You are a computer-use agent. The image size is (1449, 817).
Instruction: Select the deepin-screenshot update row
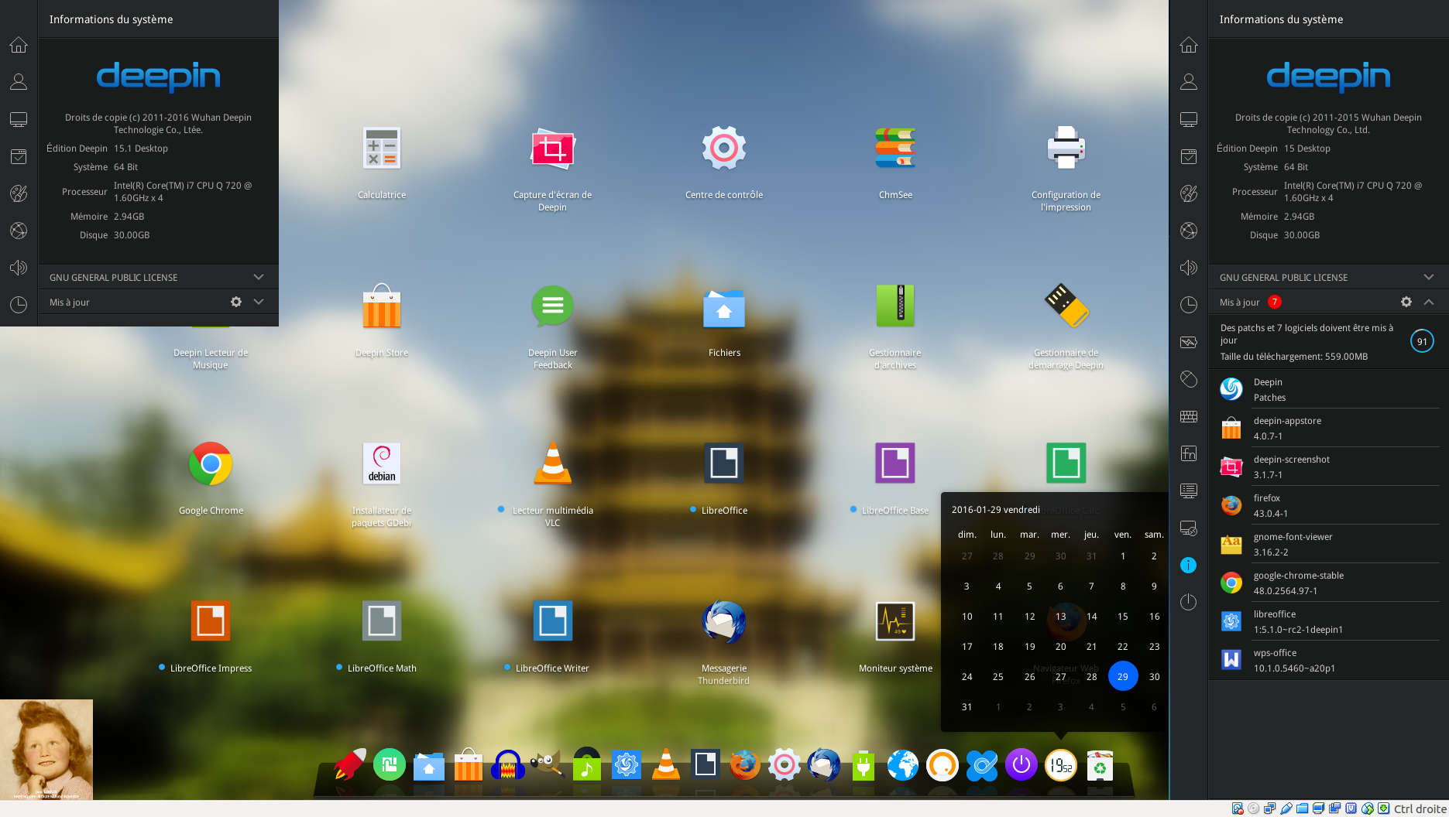[1328, 467]
